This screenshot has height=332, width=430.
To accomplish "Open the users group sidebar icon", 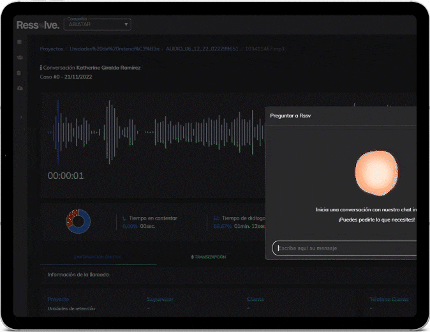I will (x=20, y=58).
